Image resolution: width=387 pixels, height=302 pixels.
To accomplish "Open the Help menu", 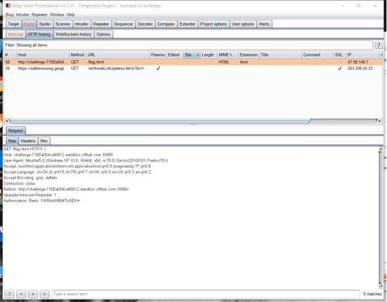I will click(71, 15).
